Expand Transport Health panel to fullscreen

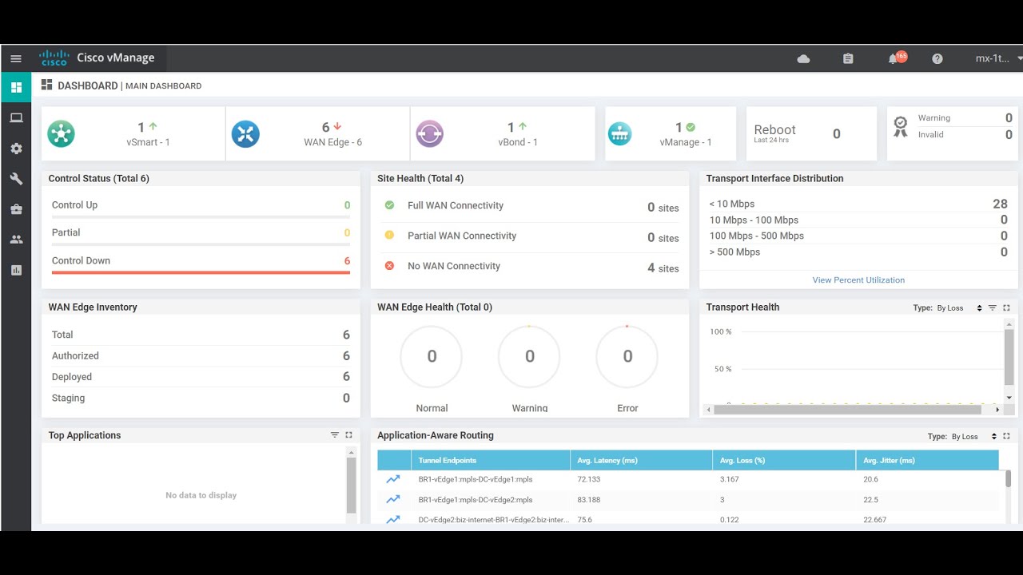(1006, 307)
